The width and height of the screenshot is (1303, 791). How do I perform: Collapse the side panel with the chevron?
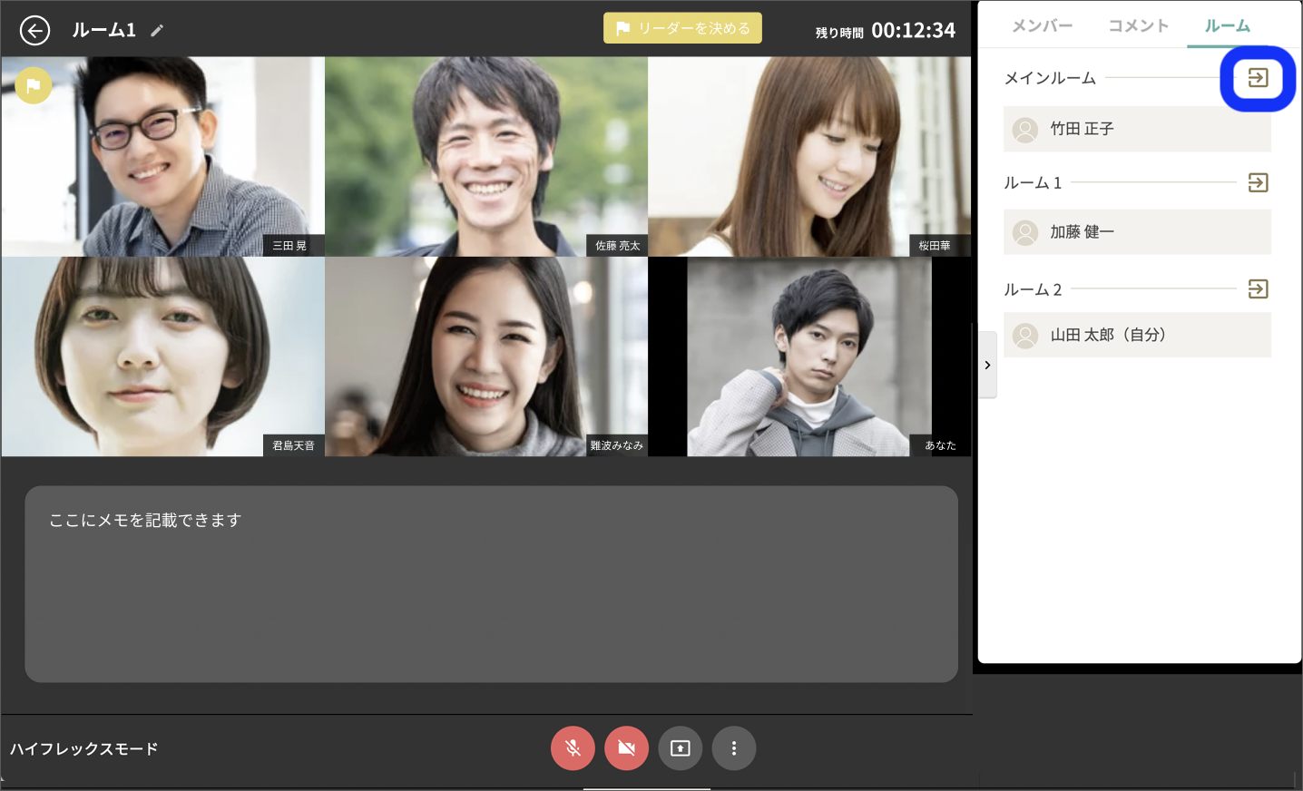click(x=987, y=365)
